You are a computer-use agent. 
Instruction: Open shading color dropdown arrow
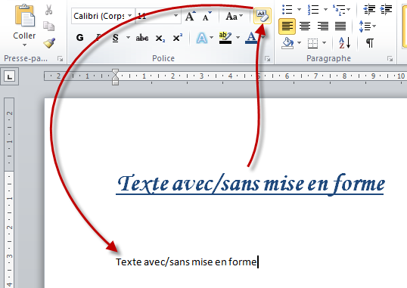point(299,43)
